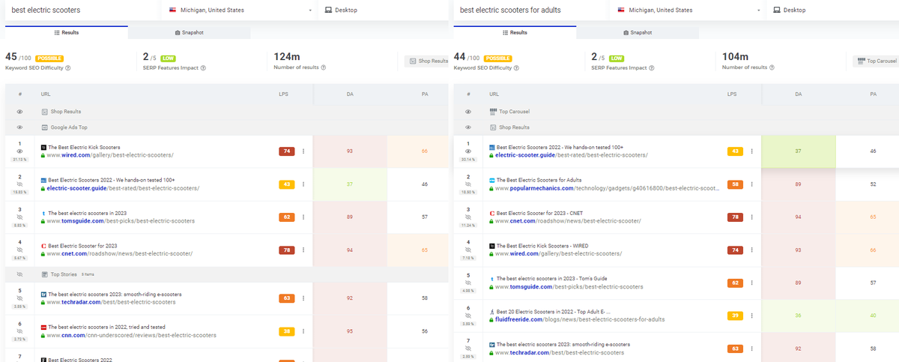Click the green padlock beside popularmechanics.com URL

pos(491,188)
